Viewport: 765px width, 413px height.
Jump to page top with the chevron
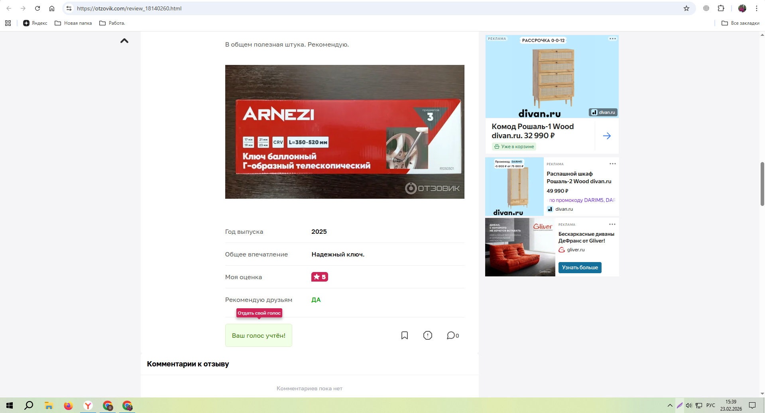(x=124, y=41)
